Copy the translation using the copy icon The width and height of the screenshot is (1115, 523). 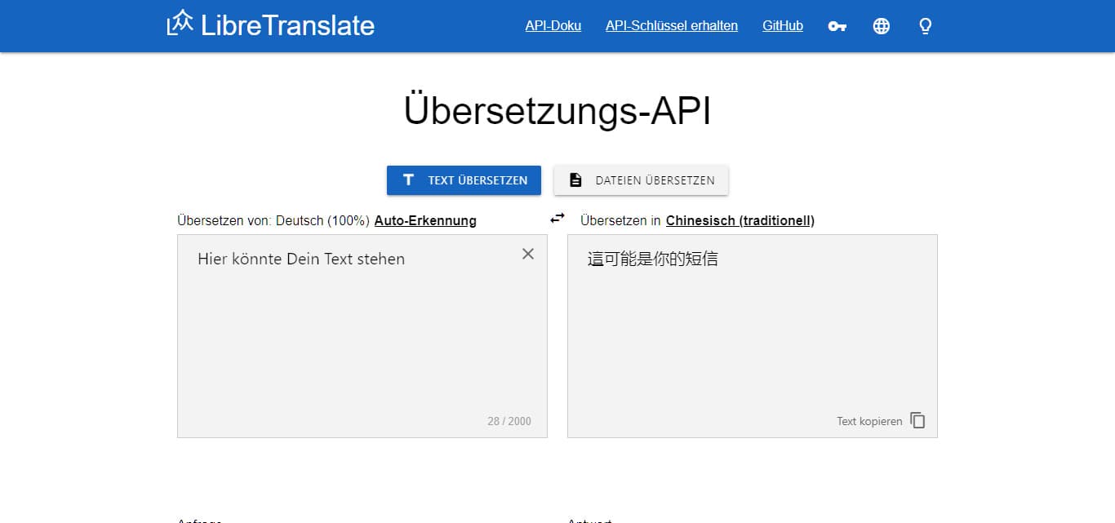point(917,419)
